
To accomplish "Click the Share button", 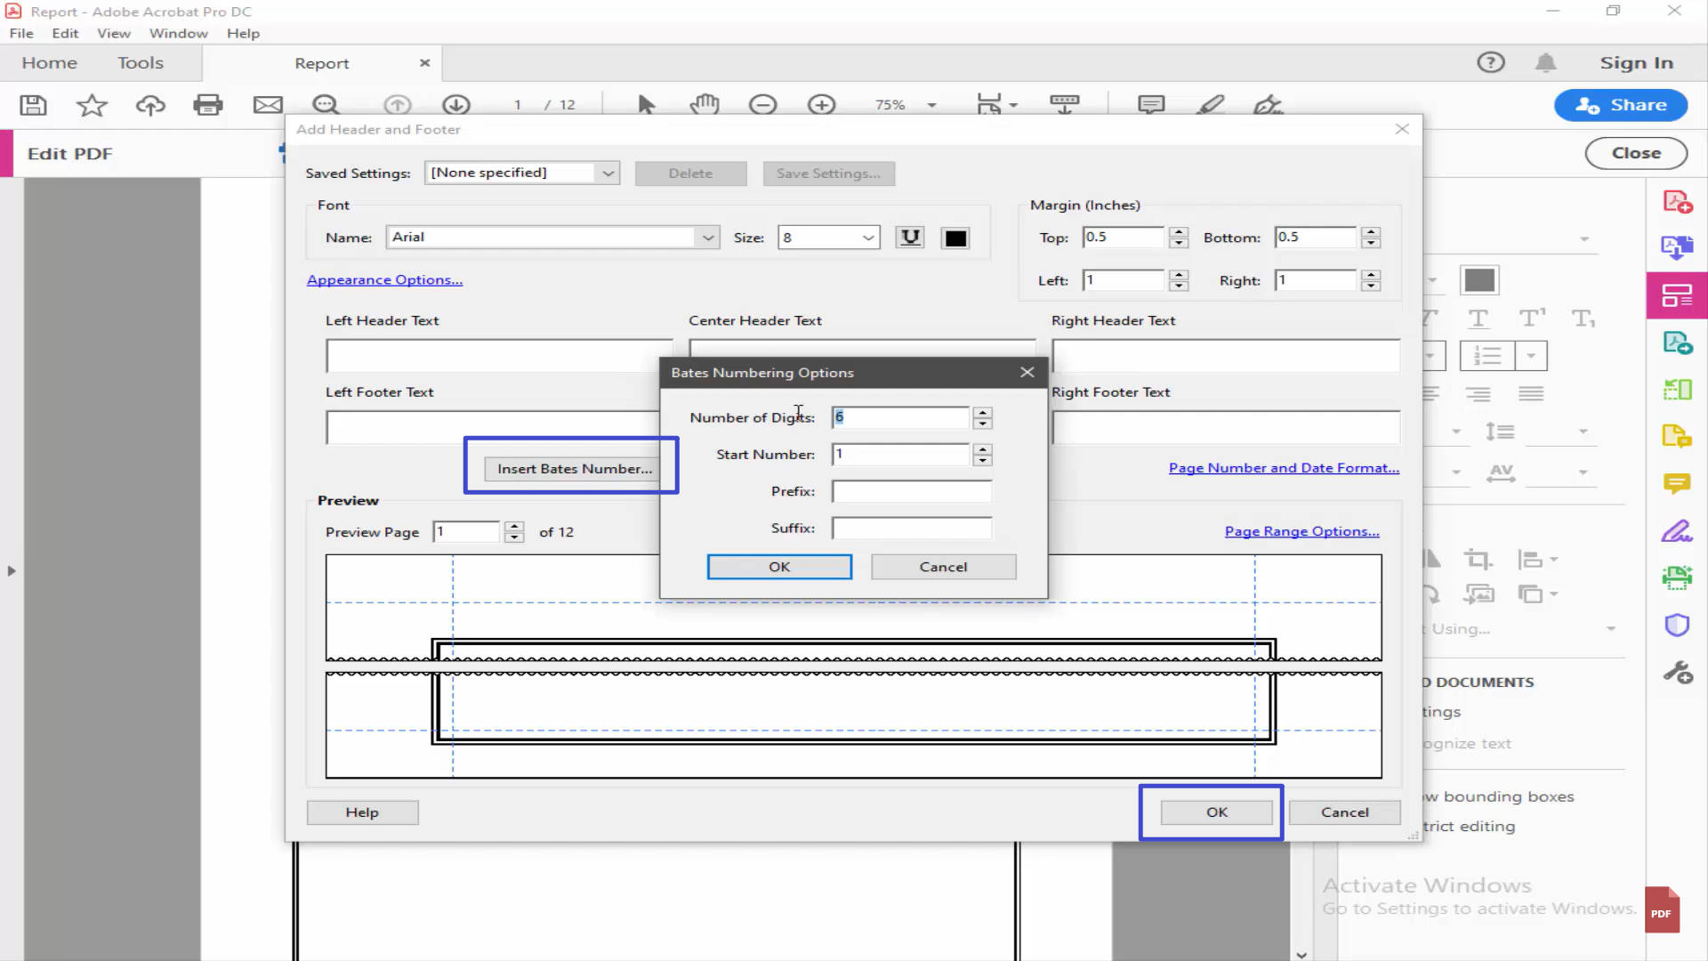I will click(x=1621, y=105).
